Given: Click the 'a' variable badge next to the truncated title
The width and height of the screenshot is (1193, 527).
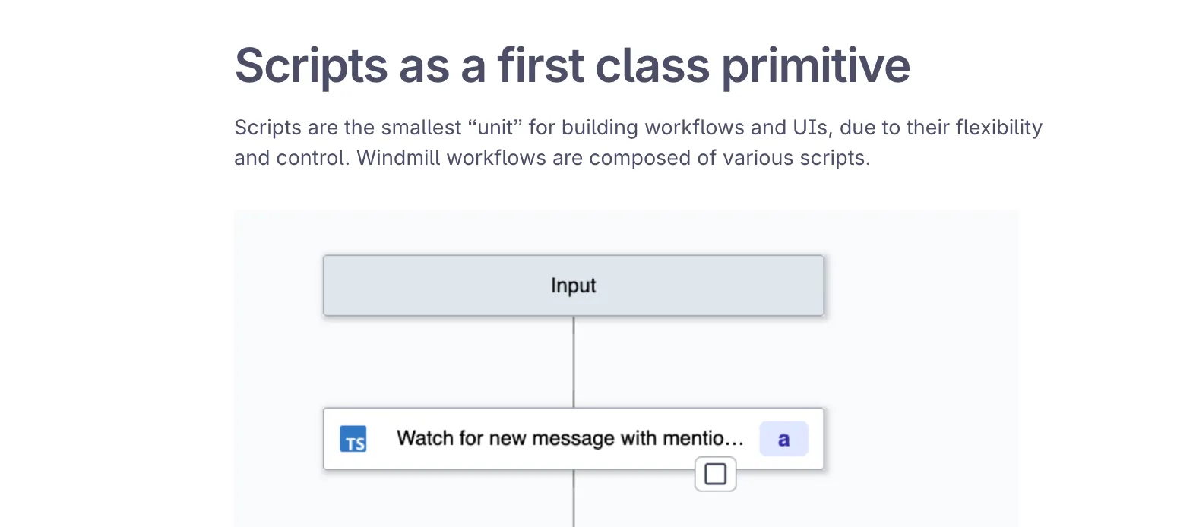Looking at the screenshot, I should 783,438.
